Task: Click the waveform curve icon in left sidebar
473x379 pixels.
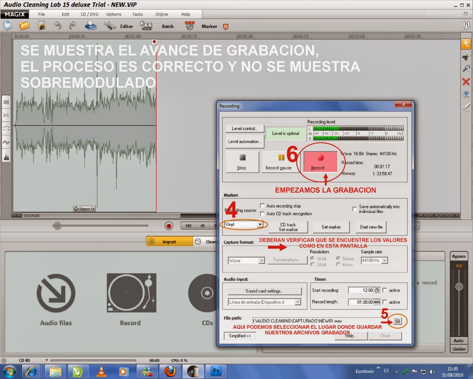Action: (x=6, y=142)
